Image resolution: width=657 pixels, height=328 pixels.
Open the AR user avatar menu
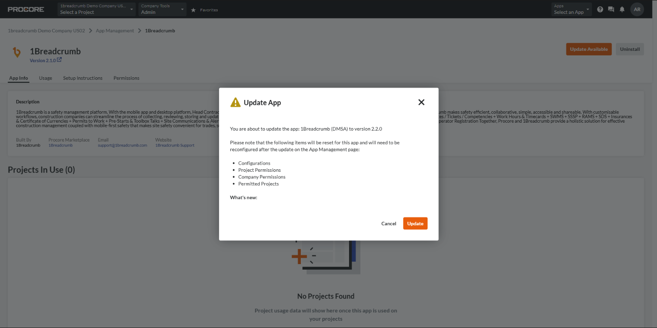pos(637,9)
